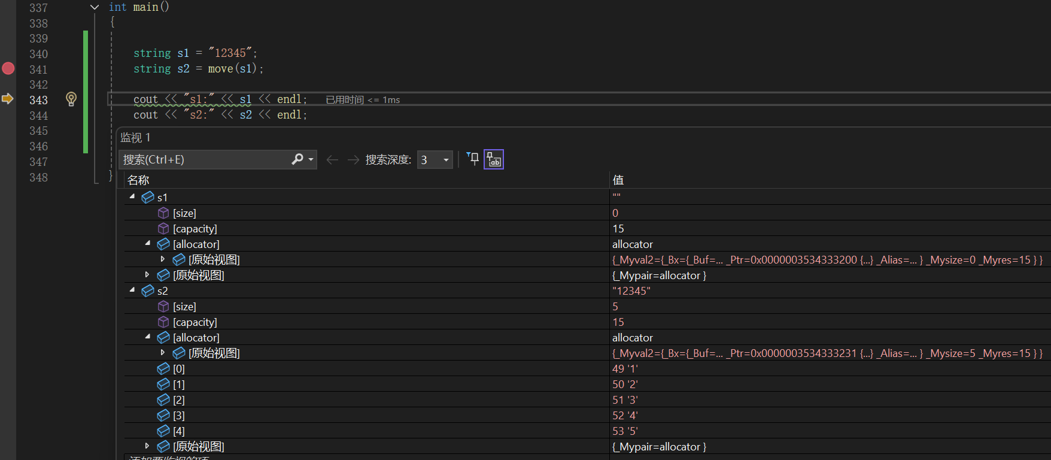Screen dimensions: 1051x460
Task: Open search options dropdown next to magnifier
Action: click(x=311, y=159)
